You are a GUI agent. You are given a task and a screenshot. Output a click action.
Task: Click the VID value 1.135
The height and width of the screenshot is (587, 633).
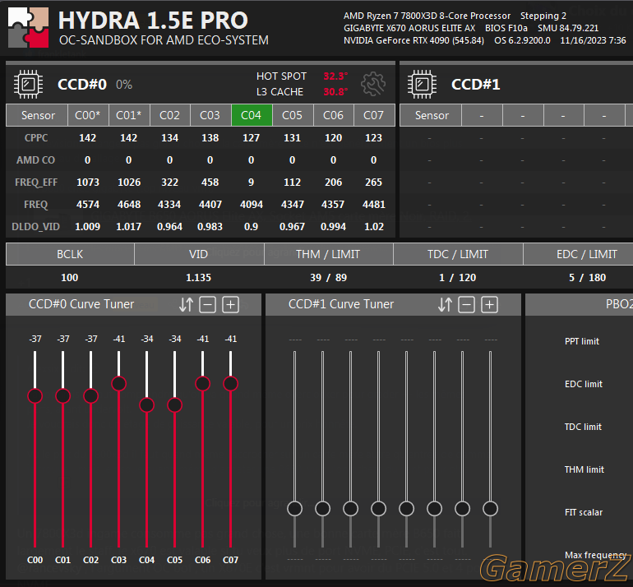(x=198, y=277)
